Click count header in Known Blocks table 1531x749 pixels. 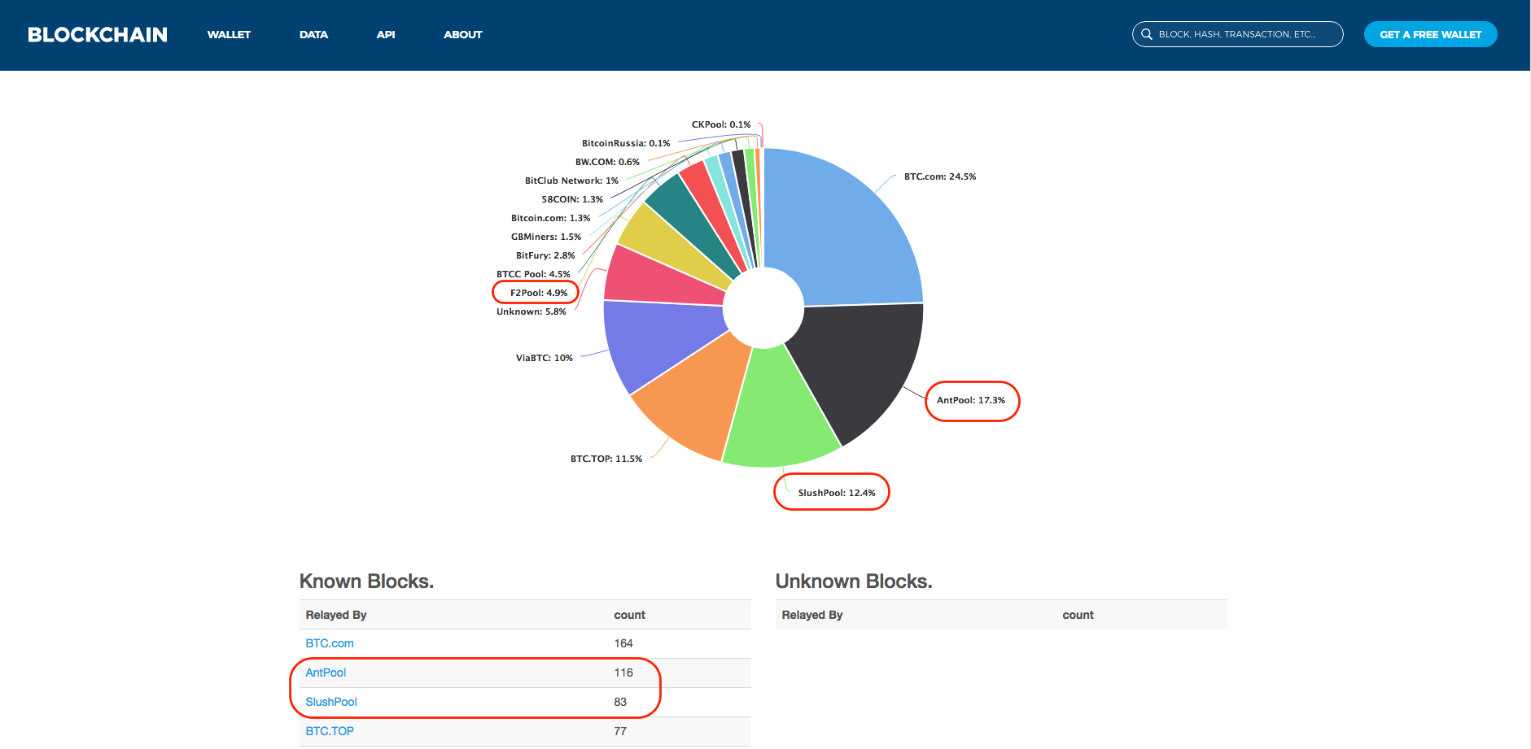629,615
